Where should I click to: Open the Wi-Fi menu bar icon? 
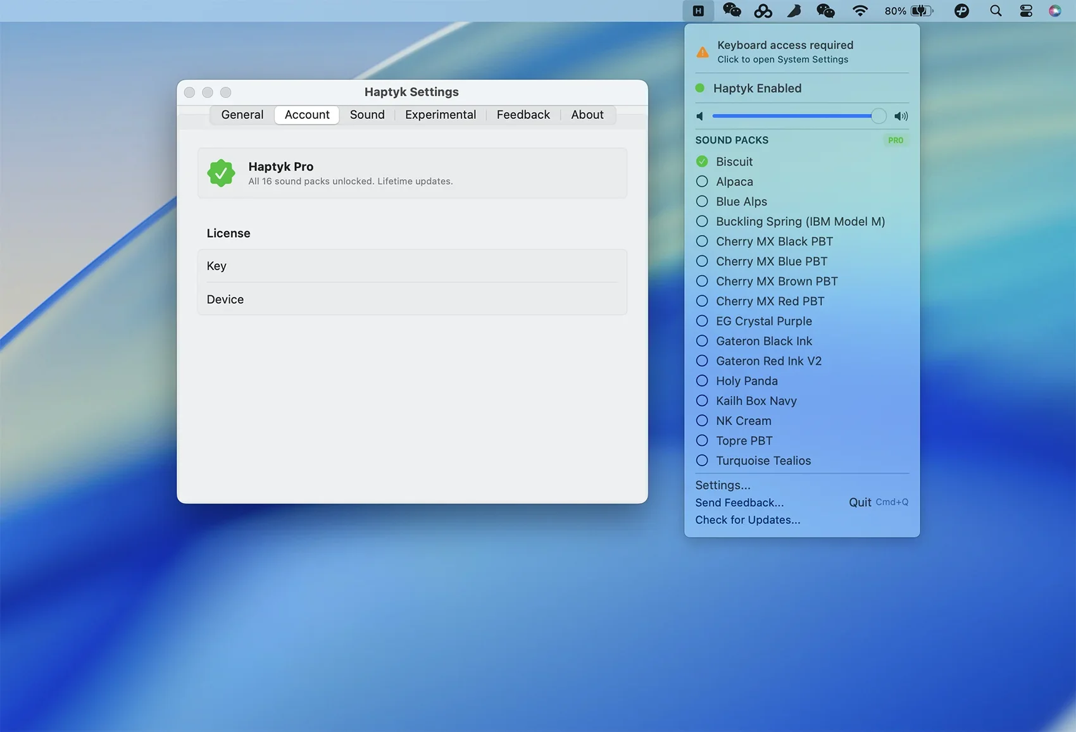pos(860,11)
